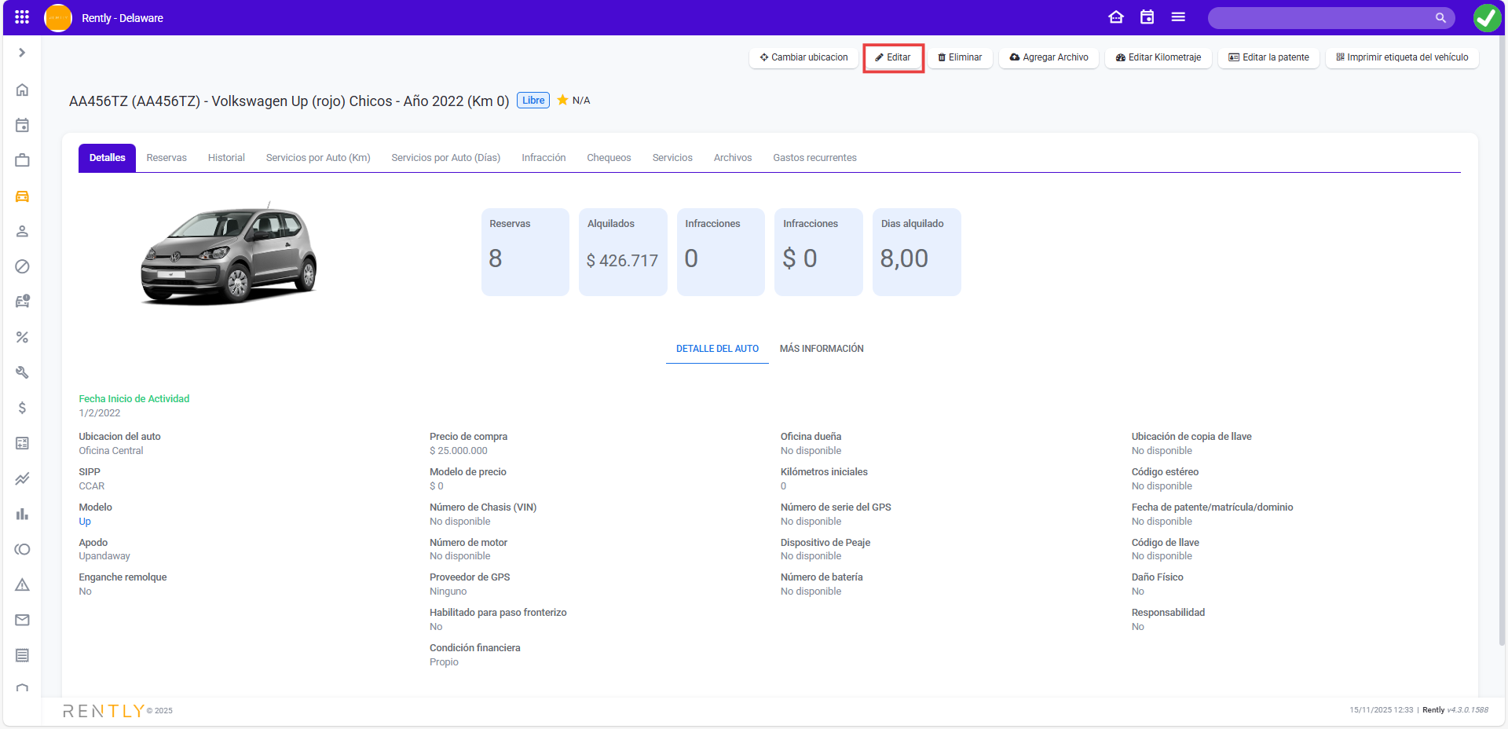Click the home icon in top bar
1508x729 pixels.
1116,17
